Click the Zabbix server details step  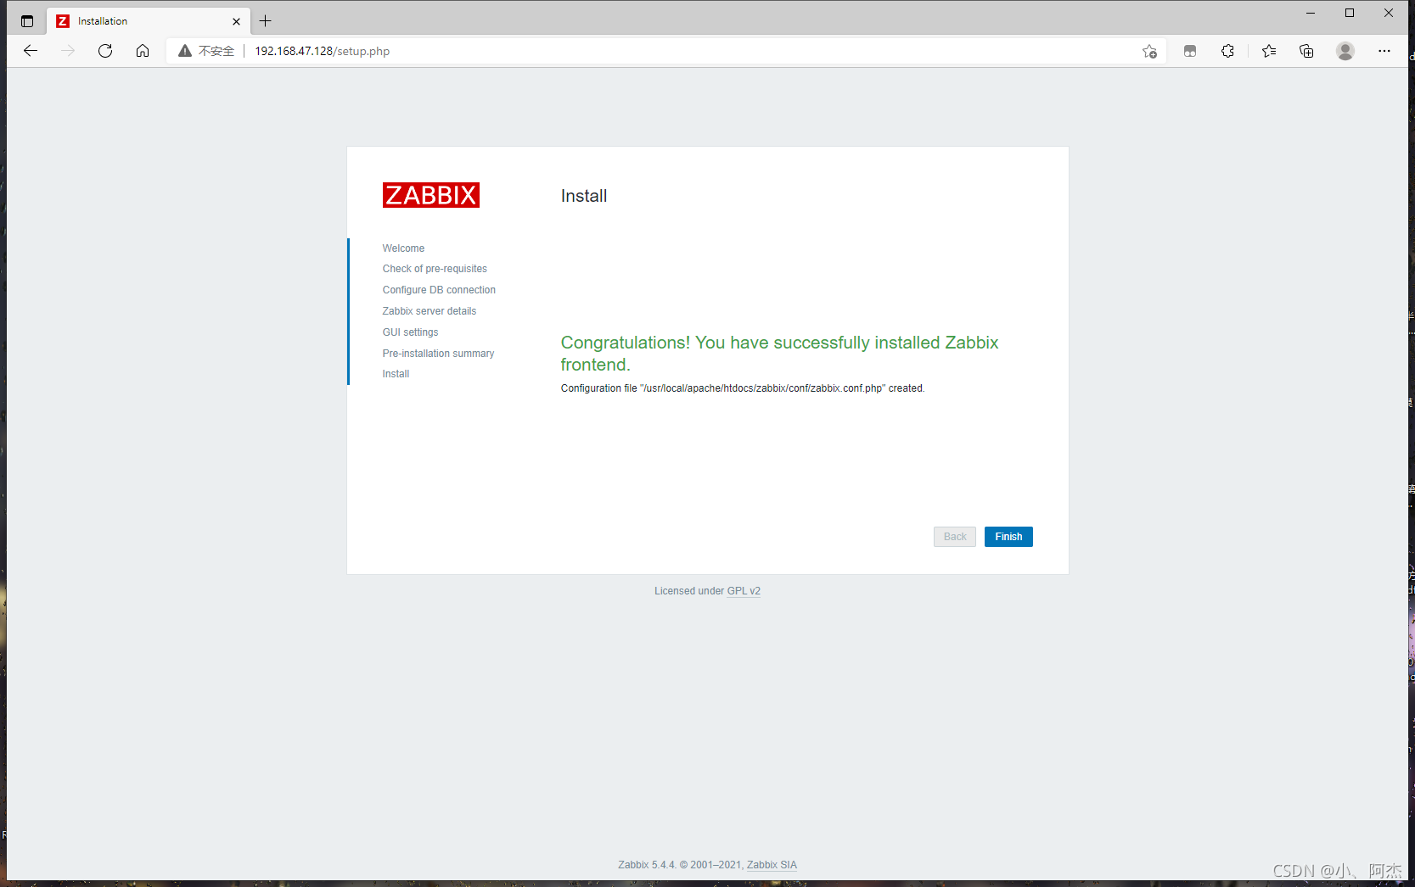coord(430,311)
